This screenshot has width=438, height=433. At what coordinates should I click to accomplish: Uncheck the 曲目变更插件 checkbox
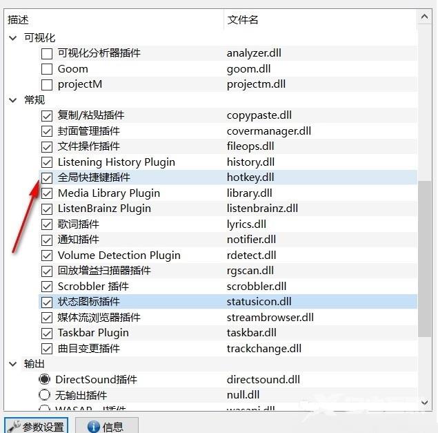click(47, 349)
